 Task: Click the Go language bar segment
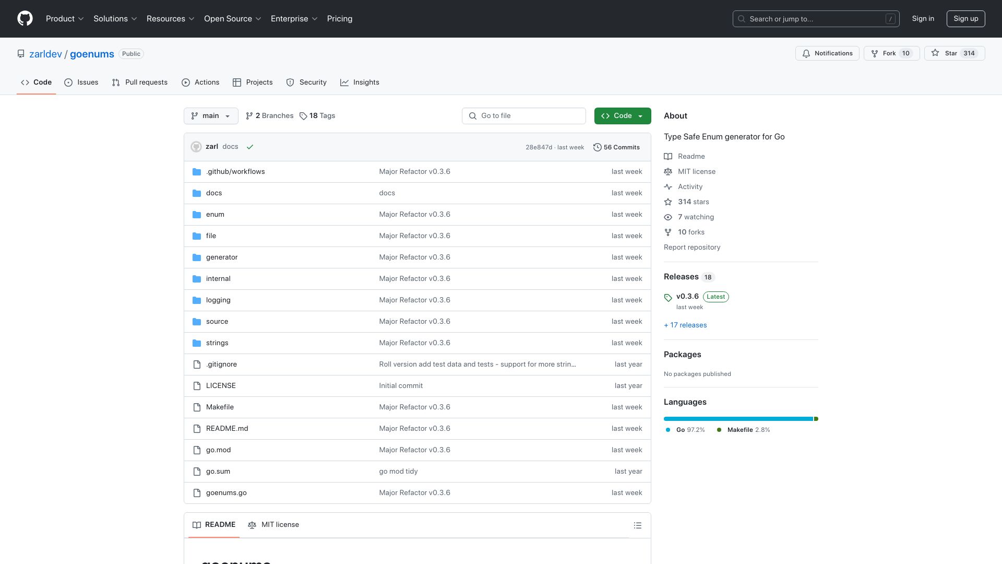(738, 419)
